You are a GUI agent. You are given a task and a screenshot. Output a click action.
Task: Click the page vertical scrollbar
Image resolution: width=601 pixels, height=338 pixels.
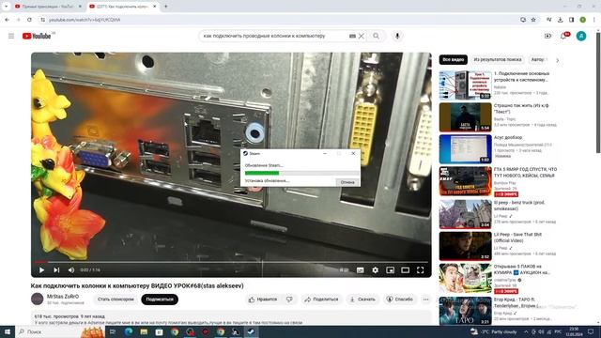(598, 92)
